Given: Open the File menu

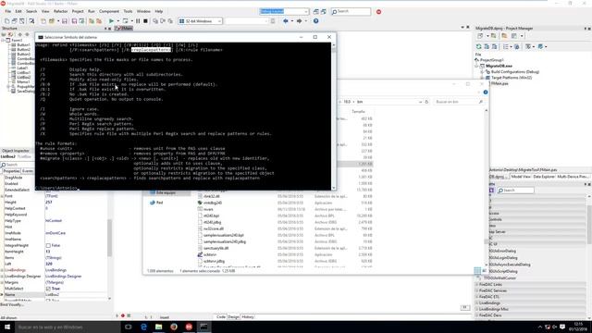Looking at the screenshot, I should (x=7, y=11).
